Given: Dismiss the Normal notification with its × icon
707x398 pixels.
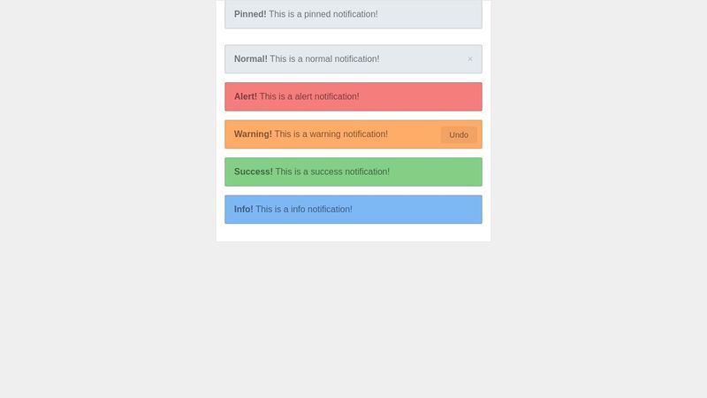Looking at the screenshot, I should coord(469,59).
